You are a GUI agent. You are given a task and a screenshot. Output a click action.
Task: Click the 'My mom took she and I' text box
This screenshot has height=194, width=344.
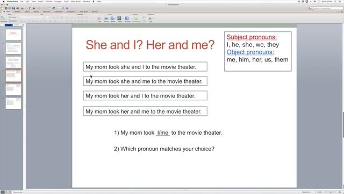(x=145, y=67)
